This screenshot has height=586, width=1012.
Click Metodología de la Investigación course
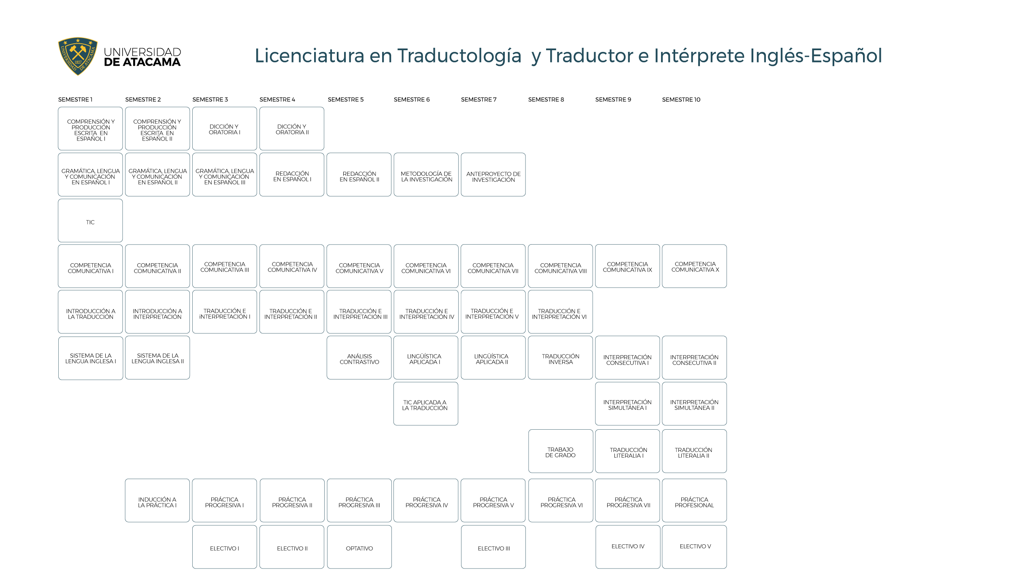point(426,175)
